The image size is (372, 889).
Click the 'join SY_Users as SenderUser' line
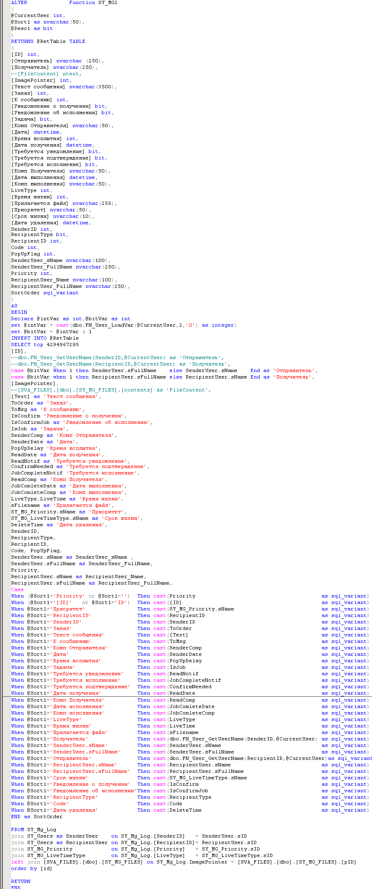tap(129, 836)
